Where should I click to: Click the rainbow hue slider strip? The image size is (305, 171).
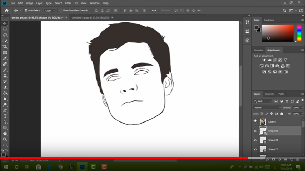[299, 33]
